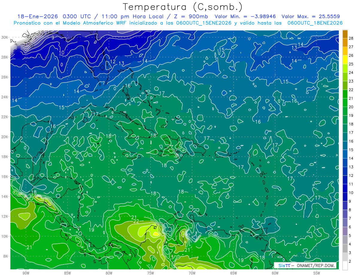
Task: Click the yellow swatch beside 25 on the color bar
Action: pos(345,59)
